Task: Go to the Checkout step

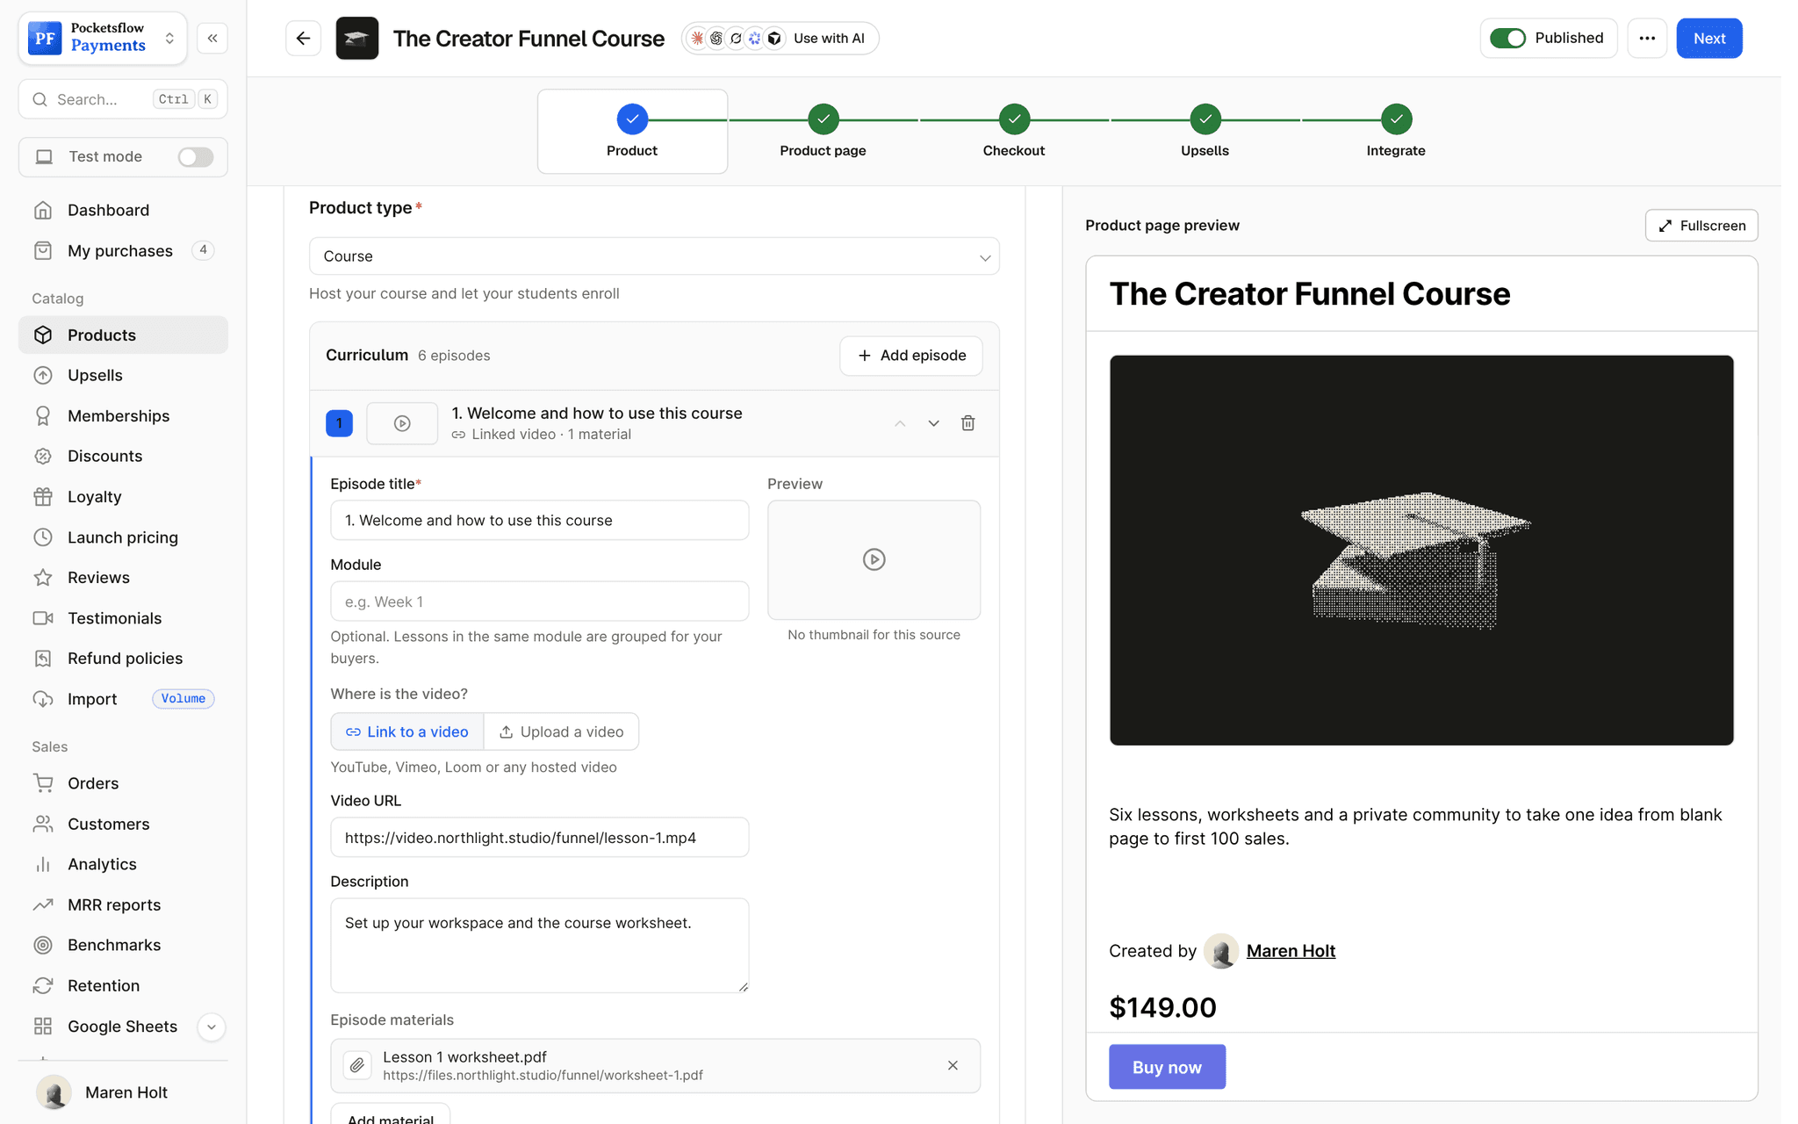Action: pyautogui.click(x=1014, y=131)
